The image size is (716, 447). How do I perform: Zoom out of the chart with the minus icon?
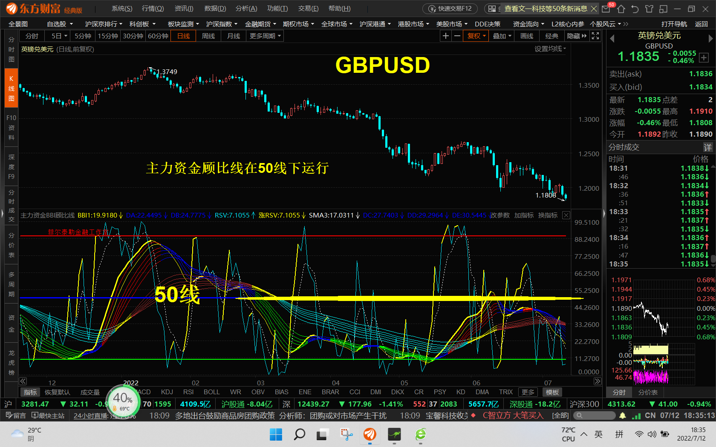(457, 36)
